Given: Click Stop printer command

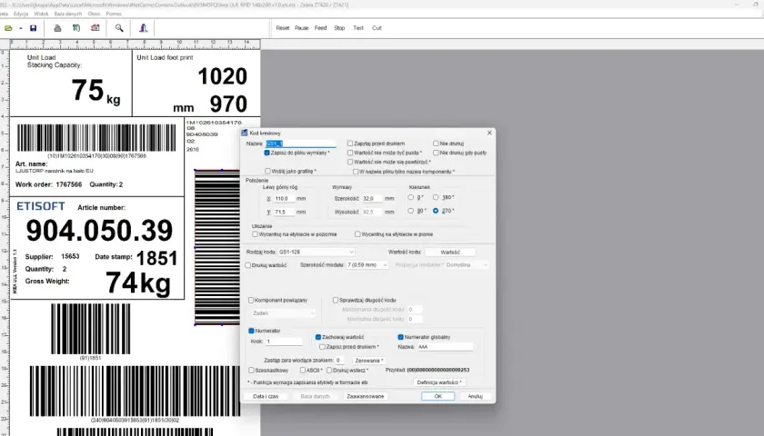Looking at the screenshot, I should click(339, 28).
